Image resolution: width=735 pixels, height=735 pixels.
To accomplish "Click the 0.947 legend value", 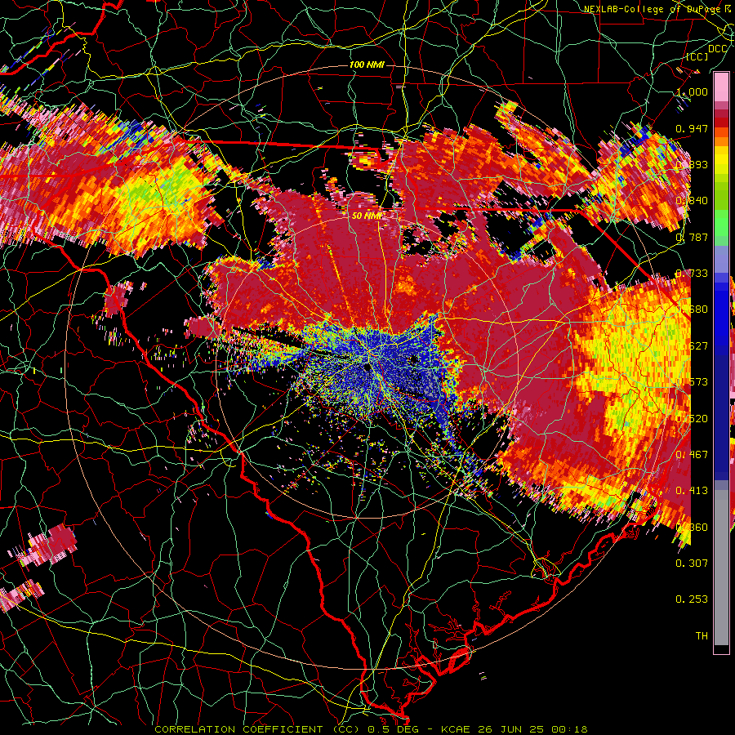I will (x=692, y=128).
